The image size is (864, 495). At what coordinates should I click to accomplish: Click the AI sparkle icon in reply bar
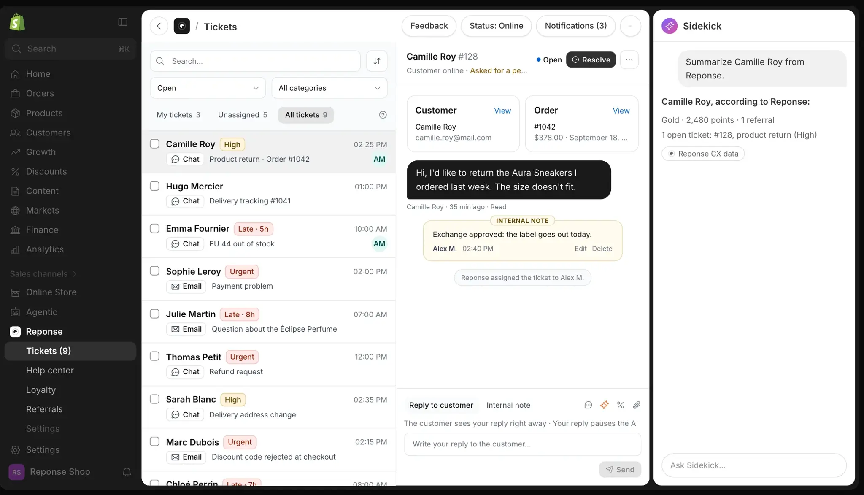(x=605, y=405)
